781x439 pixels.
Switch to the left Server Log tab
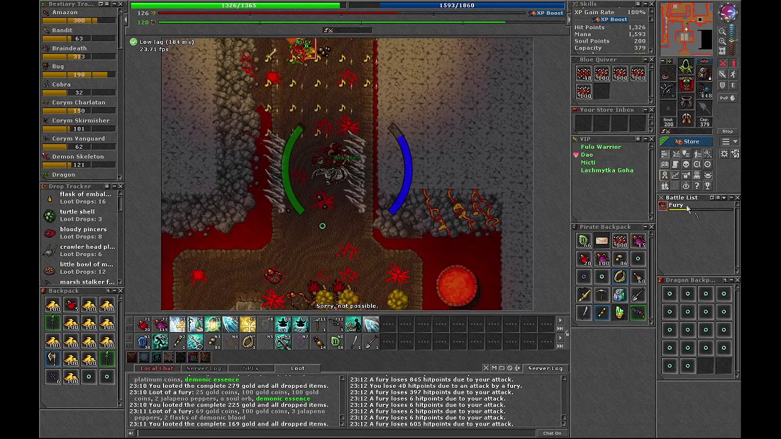204,368
